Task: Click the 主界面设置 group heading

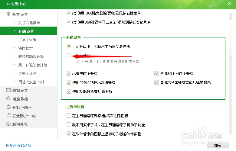Action: [75, 107]
